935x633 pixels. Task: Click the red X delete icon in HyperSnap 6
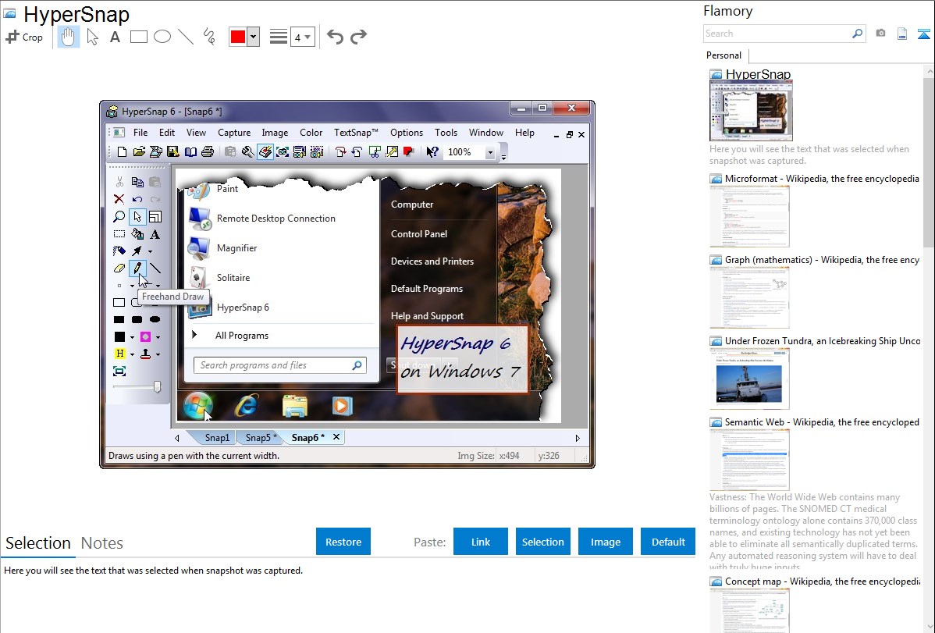(119, 199)
